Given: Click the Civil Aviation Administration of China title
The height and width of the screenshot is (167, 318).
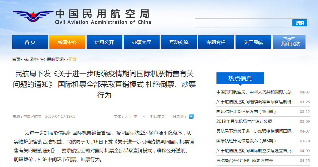Looking at the screenshot, I should pos(103,22).
